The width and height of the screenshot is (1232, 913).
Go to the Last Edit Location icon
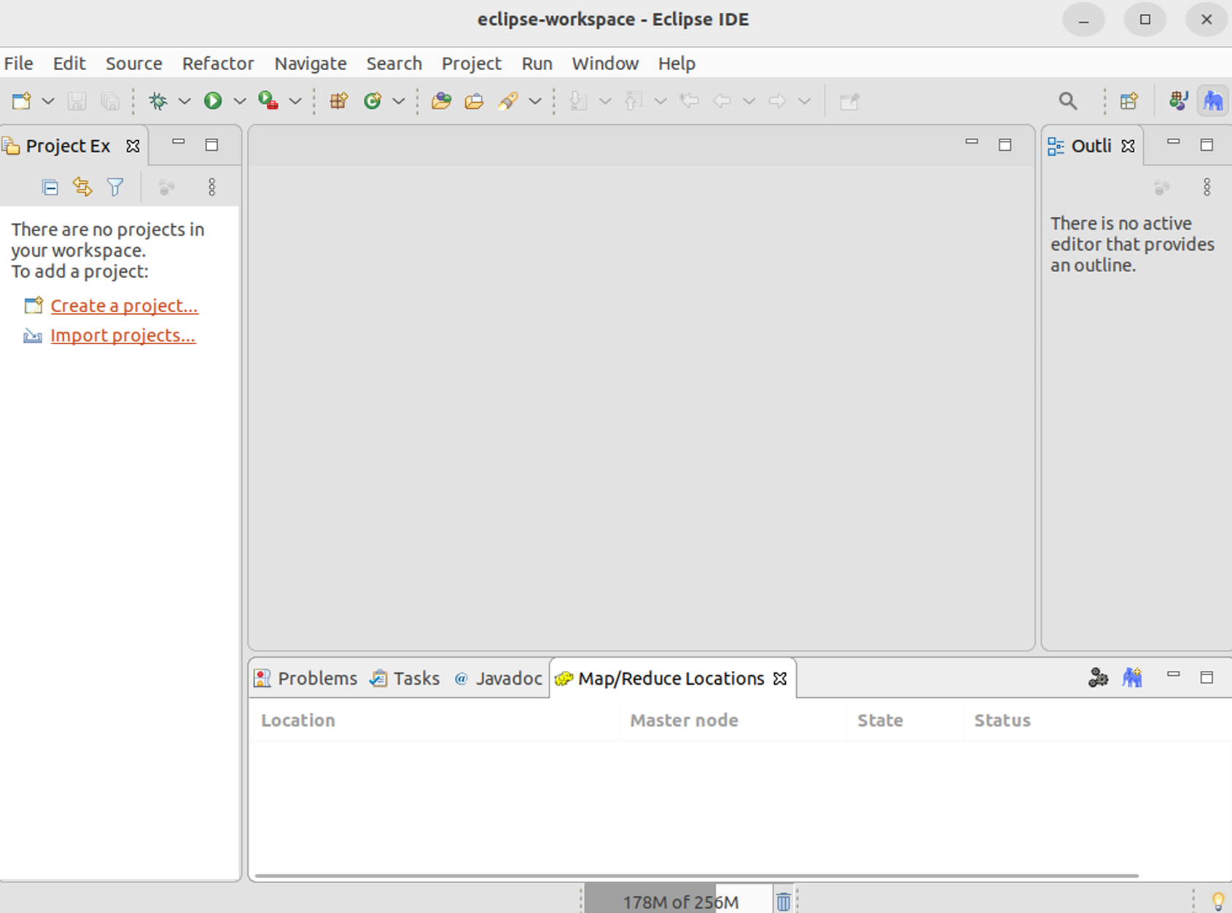pos(689,101)
